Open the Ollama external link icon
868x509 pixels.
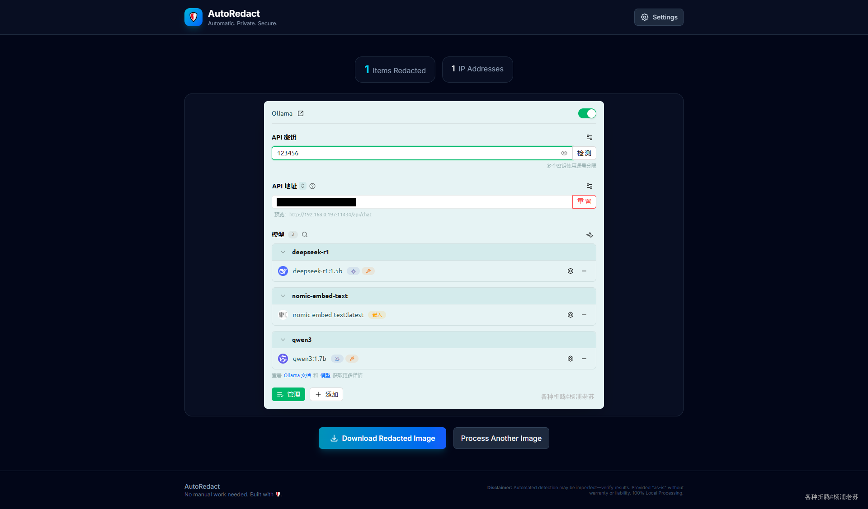point(301,113)
